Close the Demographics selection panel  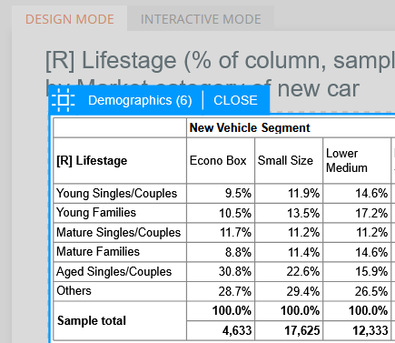(x=235, y=100)
